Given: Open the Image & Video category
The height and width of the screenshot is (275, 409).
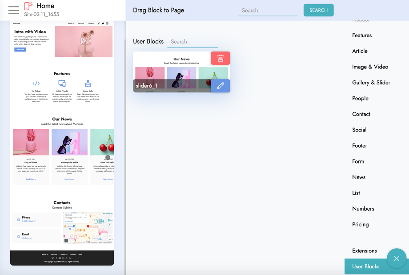Looking at the screenshot, I should pyautogui.click(x=370, y=67).
